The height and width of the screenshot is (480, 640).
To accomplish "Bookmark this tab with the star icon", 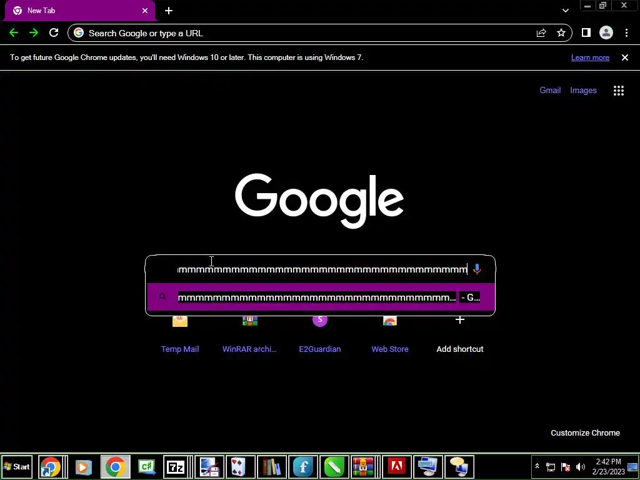I will 561,33.
